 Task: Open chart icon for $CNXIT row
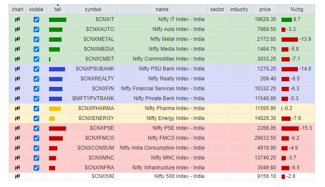click(x=17, y=20)
